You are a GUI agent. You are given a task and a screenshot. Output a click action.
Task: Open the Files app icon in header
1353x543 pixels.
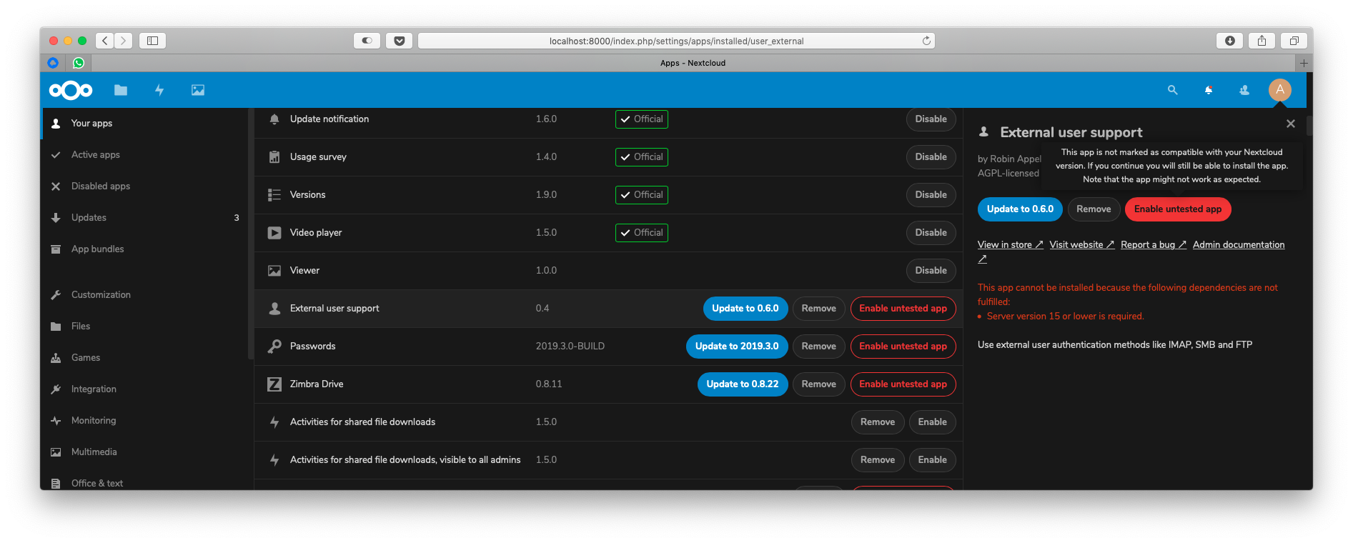[121, 90]
